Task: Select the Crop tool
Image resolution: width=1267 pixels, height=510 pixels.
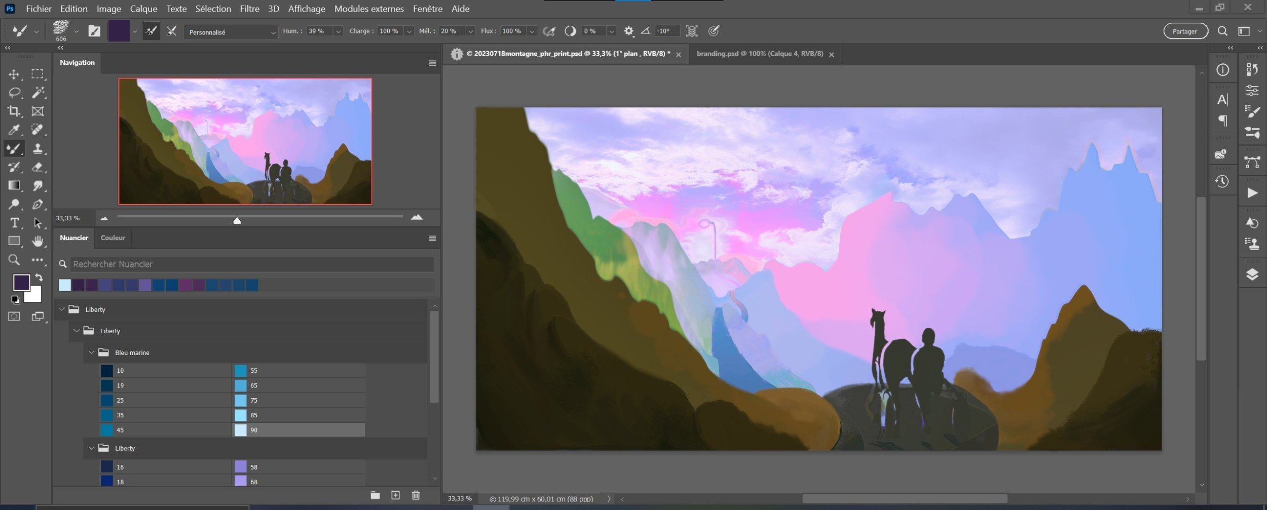Action: [14, 111]
